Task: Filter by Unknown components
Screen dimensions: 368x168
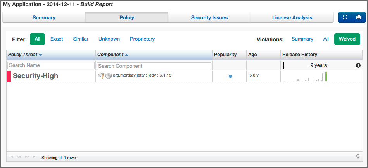Action: pyautogui.click(x=109, y=39)
